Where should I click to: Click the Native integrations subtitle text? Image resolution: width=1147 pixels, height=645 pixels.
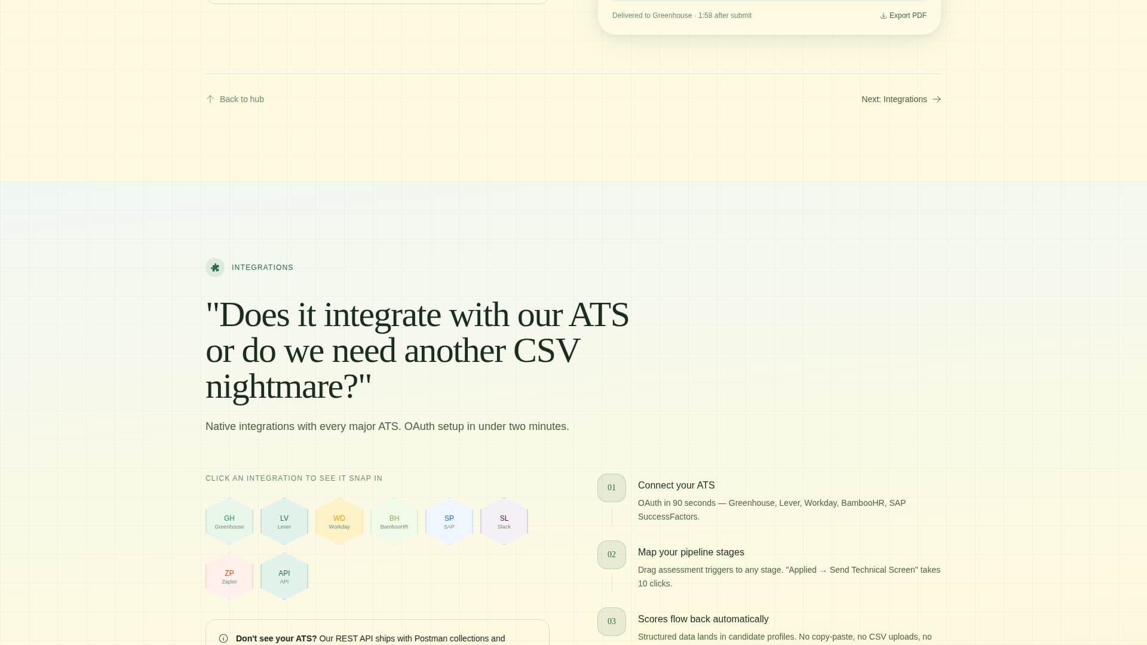(387, 426)
